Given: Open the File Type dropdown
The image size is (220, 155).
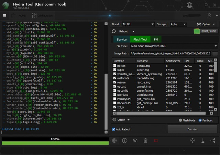Looking at the screenshot, I should pyautogui.click(x=174, y=46).
